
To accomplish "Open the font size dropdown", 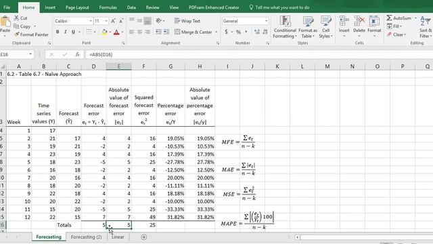I will (x=106, y=21).
